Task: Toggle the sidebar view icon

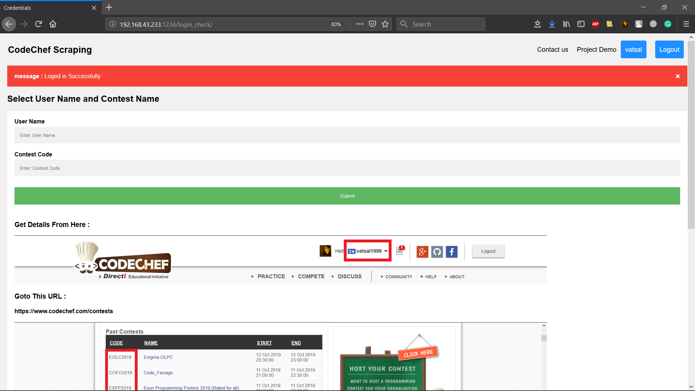Action: pos(581,24)
